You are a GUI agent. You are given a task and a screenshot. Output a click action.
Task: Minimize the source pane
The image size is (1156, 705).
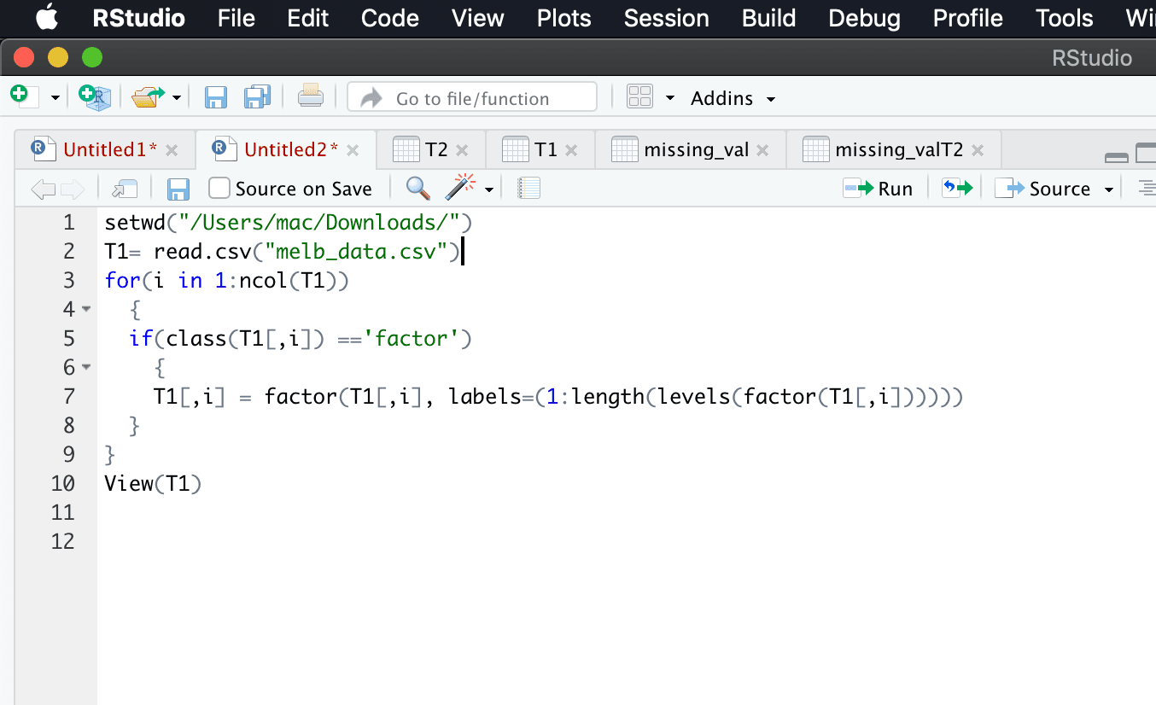1117,157
